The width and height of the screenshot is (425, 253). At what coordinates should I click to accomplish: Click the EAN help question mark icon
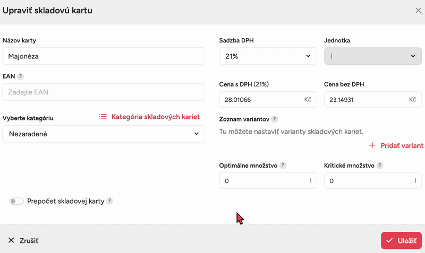20,76
